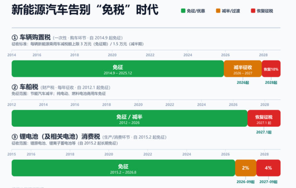
Task: Click the 2027.1起 timeline marker
Action: point(264,132)
